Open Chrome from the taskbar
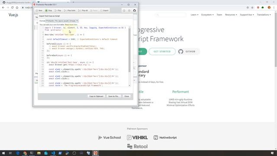 [25, 153]
